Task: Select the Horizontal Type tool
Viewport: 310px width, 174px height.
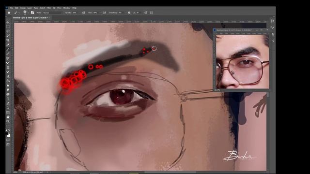Action: tap(8, 99)
